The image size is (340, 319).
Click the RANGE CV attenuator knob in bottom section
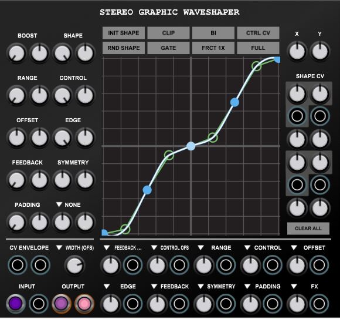(x=203, y=265)
